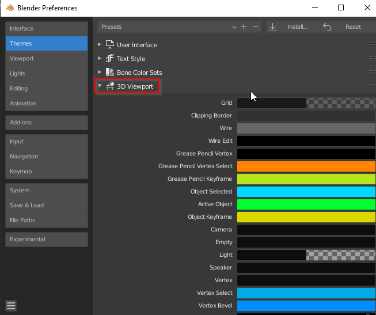The width and height of the screenshot is (376, 315).
Task: Open the hamburger menu at bottom left
Action: 12,305
